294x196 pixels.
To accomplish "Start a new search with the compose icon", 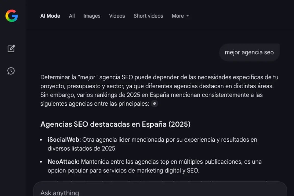I will point(11,48).
